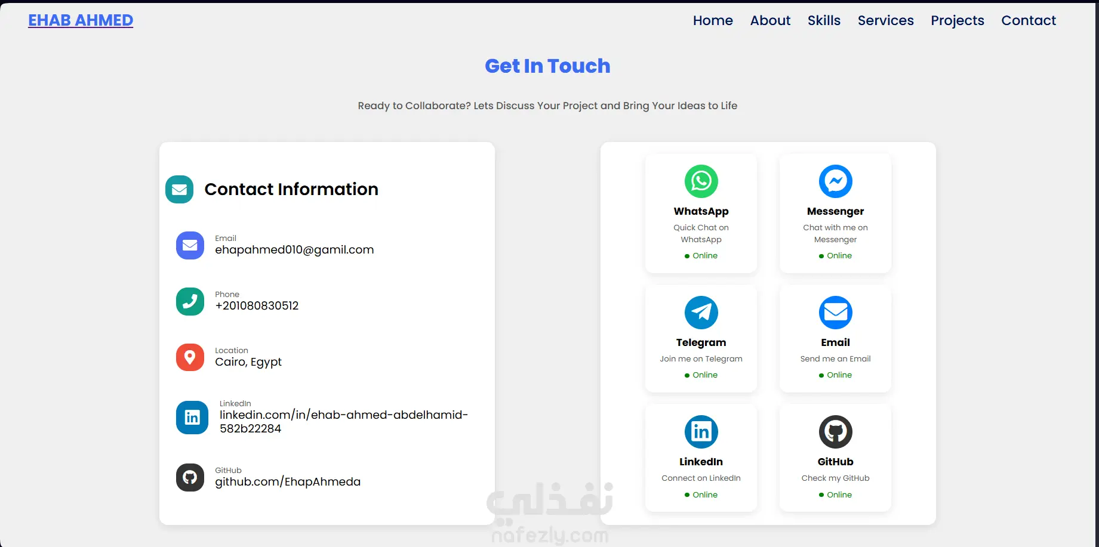This screenshot has width=1099, height=547.
Task: Click the Email card envelope icon
Action: tap(836, 313)
